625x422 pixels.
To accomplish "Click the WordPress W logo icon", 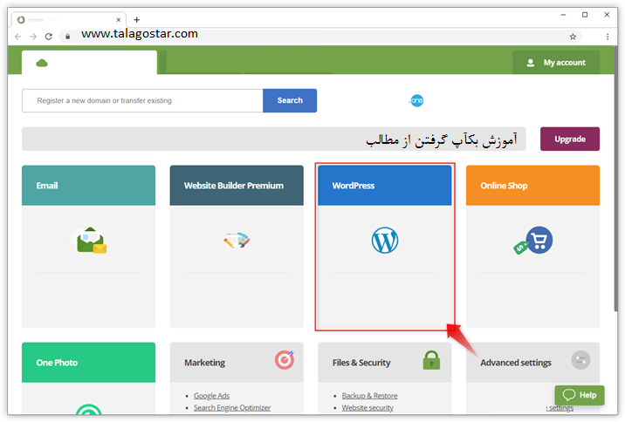I will [x=385, y=240].
